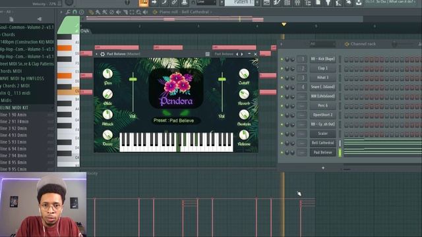The height and width of the screenshot is (237, 422).
Task: Adjust the Pendora Release knob
Action: click(x=244, y=135)
